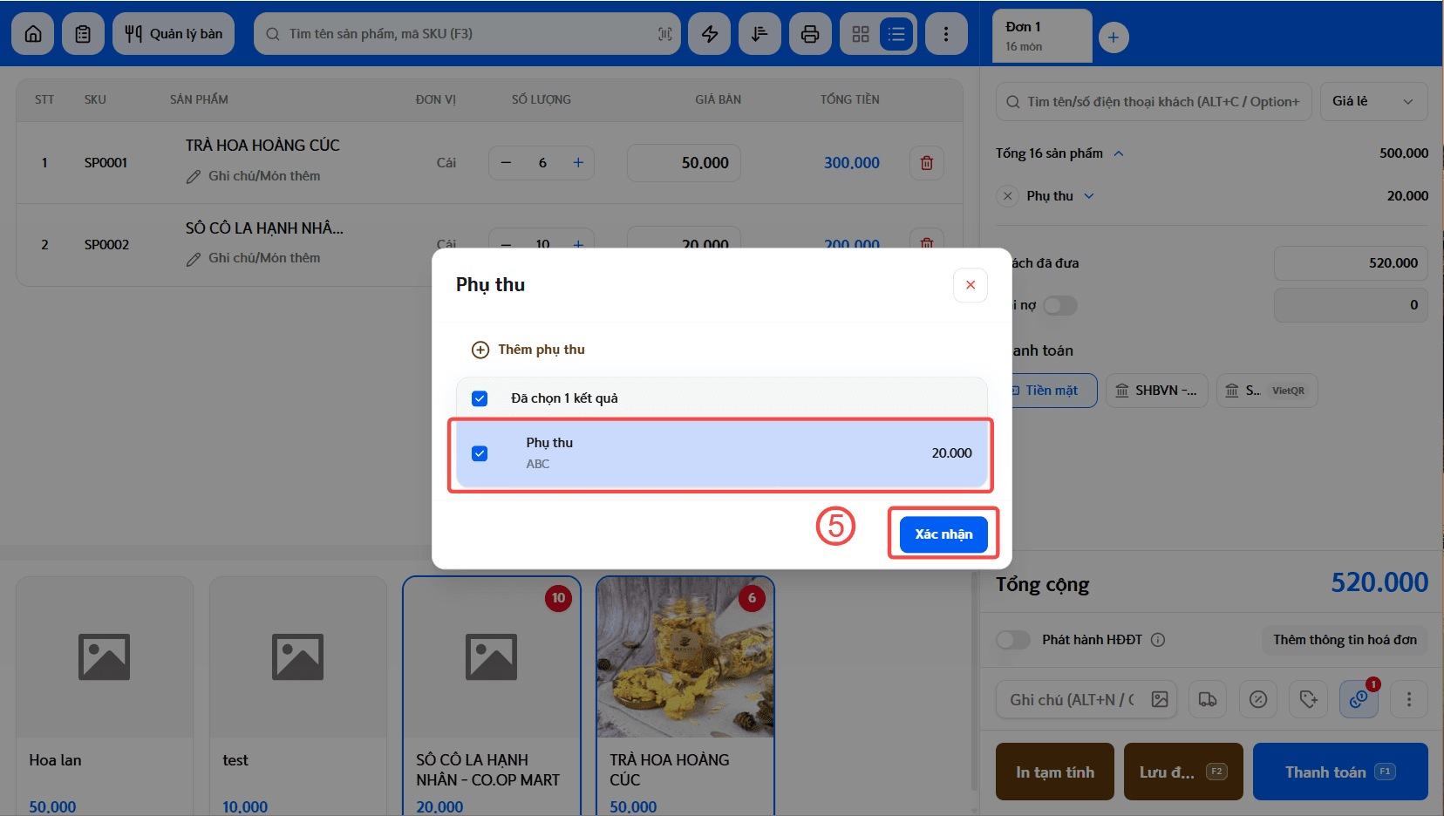Open the three-dot menu in top toolbar
This screenshot has width=1444, height=816.
(946, 34)
